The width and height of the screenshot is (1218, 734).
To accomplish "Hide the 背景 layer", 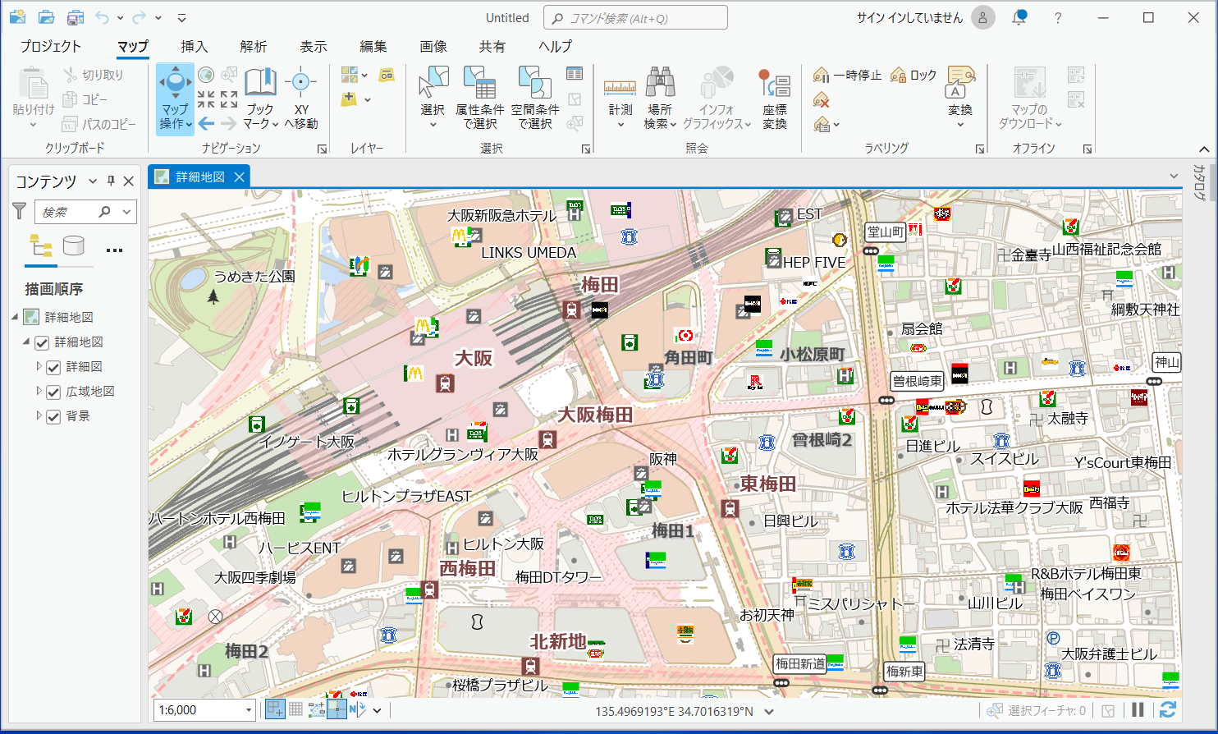I will click(54, 416).
